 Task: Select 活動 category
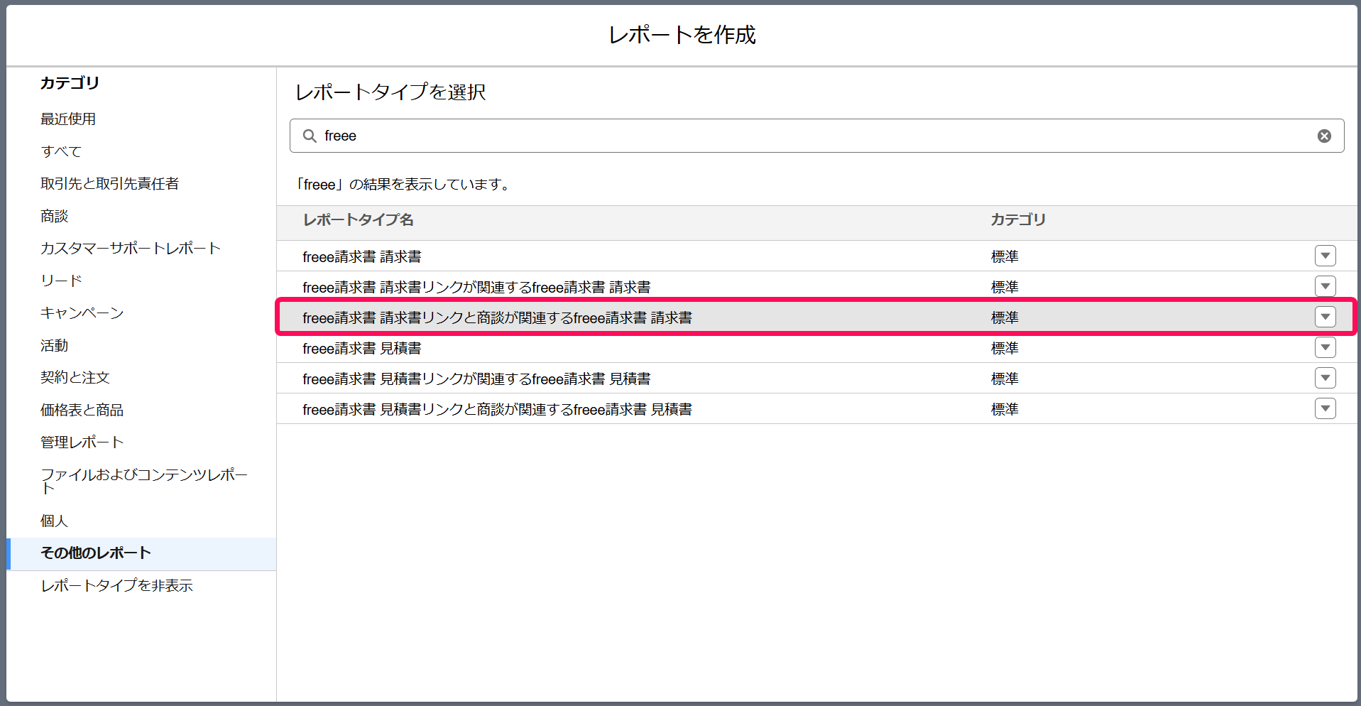point(54,345)
